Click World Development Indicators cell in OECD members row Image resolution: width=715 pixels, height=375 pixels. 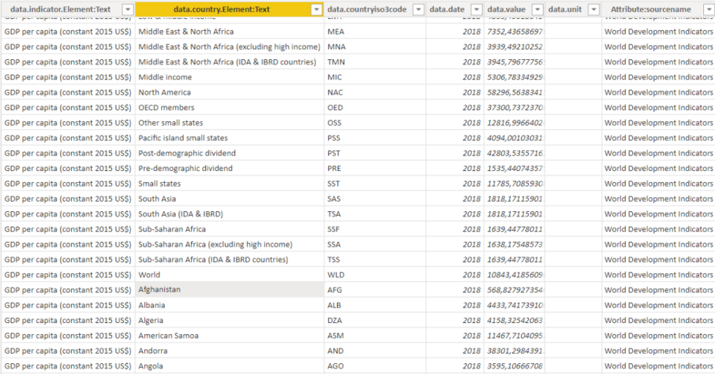tap(658, 108)
